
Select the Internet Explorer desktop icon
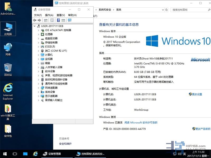[x=8, y=91]
